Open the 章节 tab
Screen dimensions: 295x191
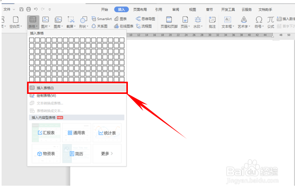210,10
